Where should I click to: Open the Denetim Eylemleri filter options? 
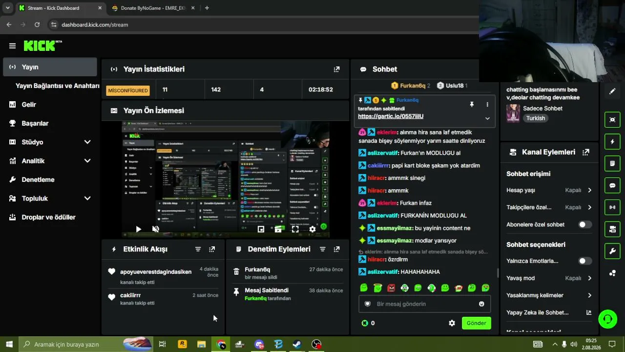click(322, 249)
